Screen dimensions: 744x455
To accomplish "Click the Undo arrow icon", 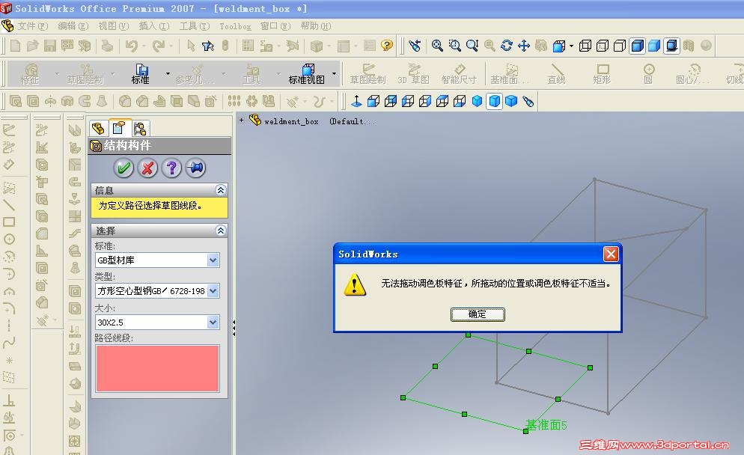I will point(132,46).
